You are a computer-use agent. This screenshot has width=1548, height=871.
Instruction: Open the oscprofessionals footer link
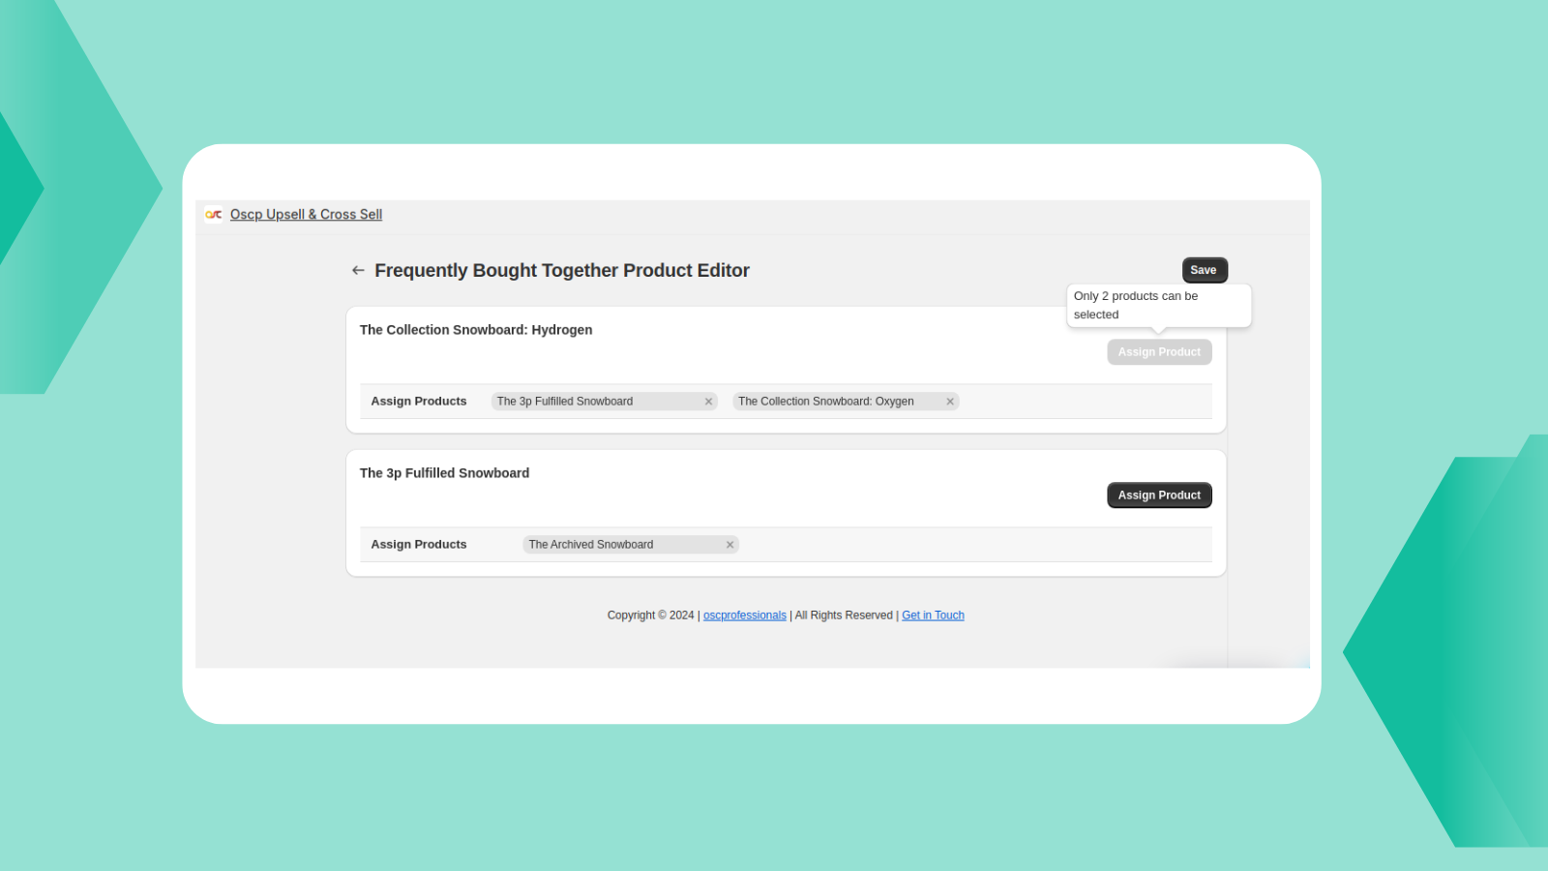(x=744, y=616)
